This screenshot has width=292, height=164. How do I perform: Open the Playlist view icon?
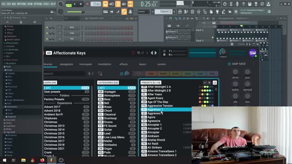(x=180, y=12)
